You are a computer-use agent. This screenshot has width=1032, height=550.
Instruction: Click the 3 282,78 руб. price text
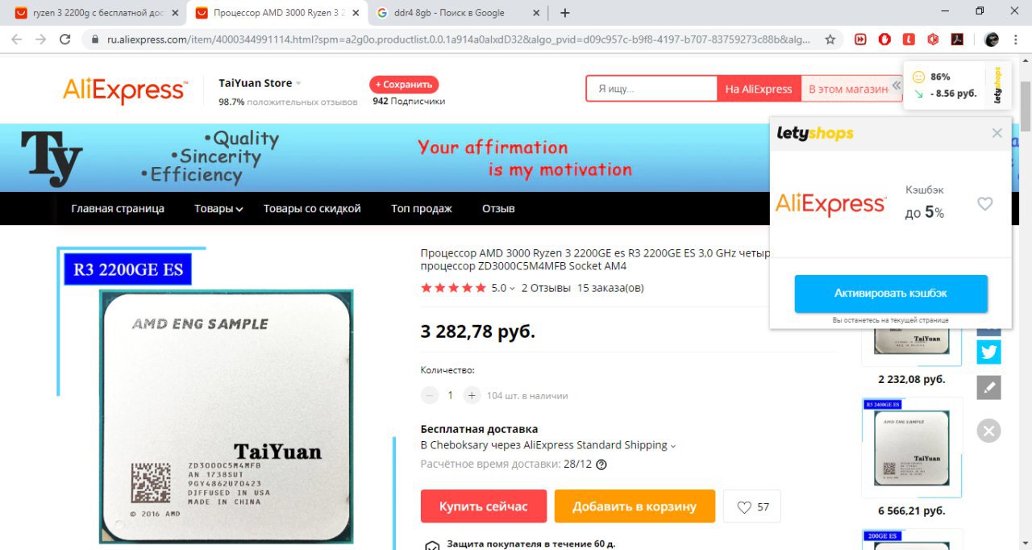point(478,331)
